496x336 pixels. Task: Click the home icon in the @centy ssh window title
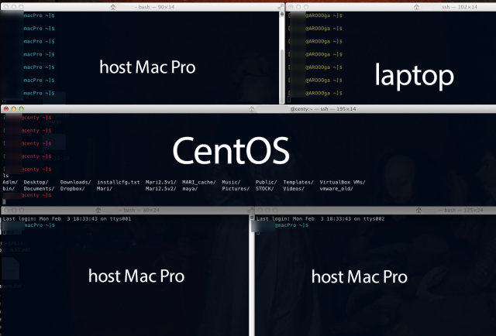coord(251,108)
